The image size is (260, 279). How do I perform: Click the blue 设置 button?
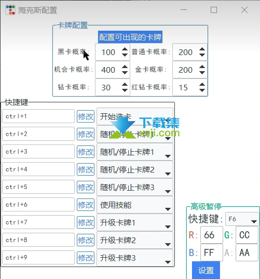coord(206,270)
